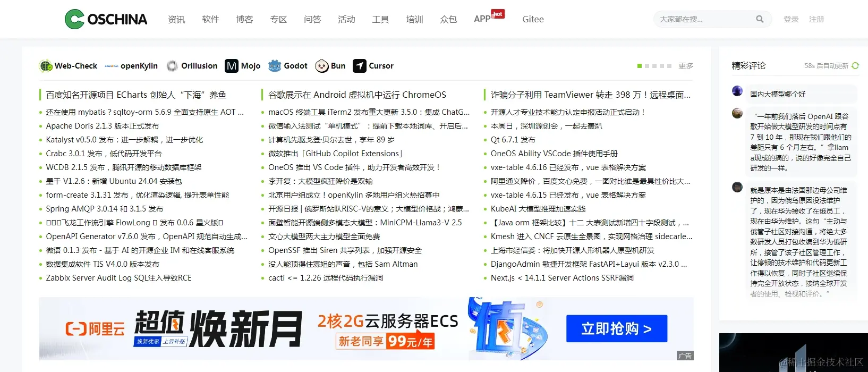Open 计算机先驱戈登·贝尔去世 article
868x372 pixels.
tap(331, 140)
